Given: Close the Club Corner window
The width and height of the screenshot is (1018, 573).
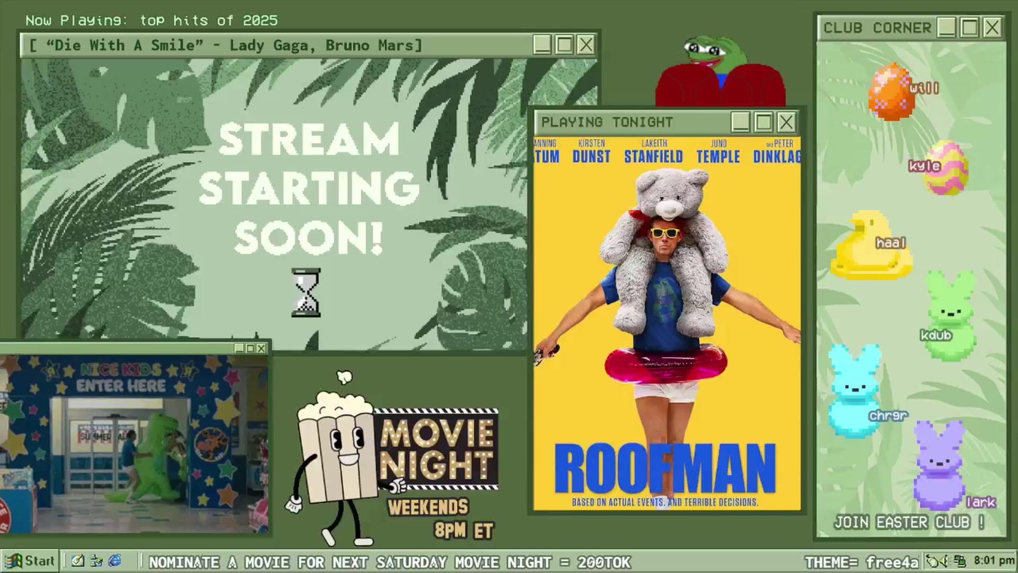Looking at the screenshot, I should click(991, 28).
